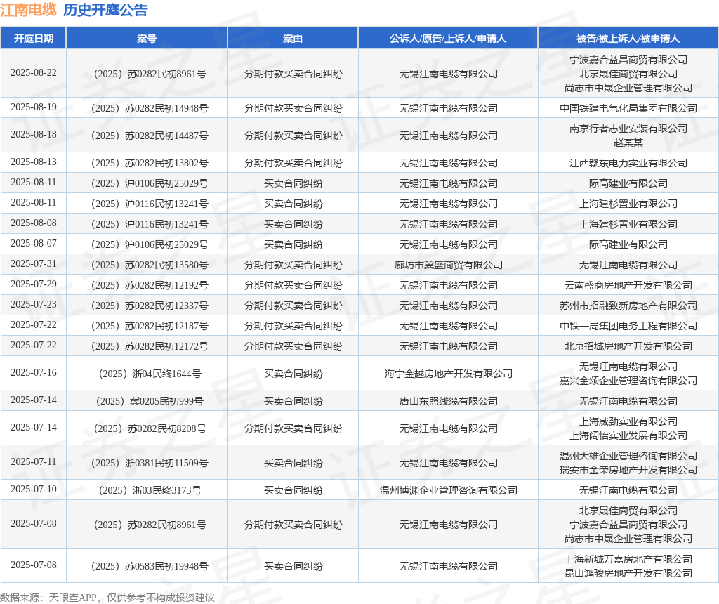Click defendant 云南盛商房地产开发有限公司

(x=628, y=285)
